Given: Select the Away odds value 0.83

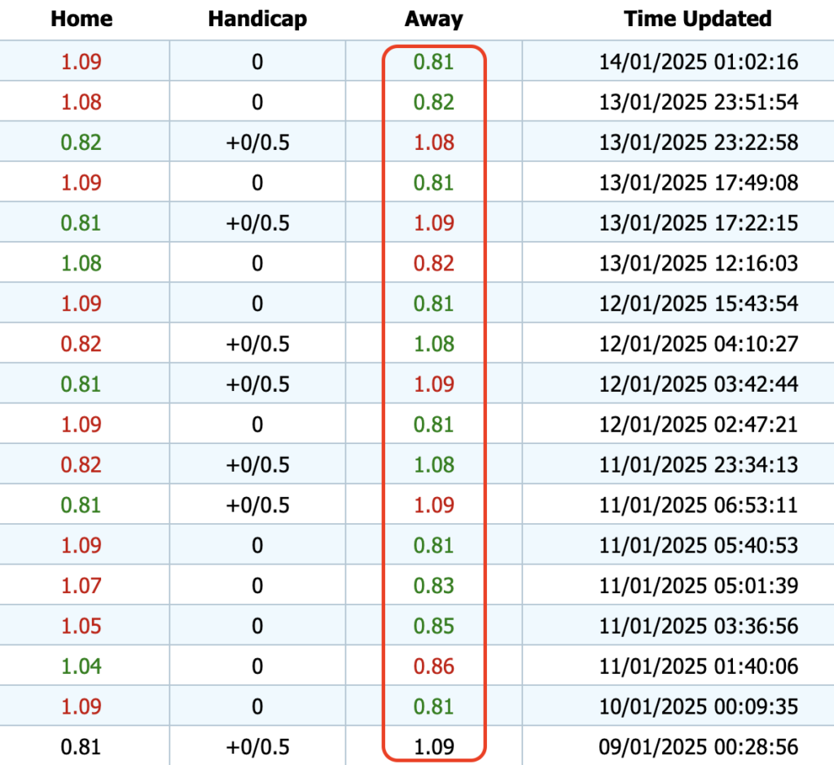Looking at the screenshot, I should coord(433,585).
